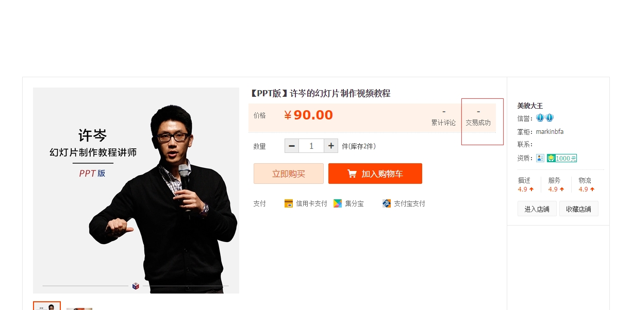
Task: Click the shopping cart icon on 加入购物车
Action: [x=352, y=174]
